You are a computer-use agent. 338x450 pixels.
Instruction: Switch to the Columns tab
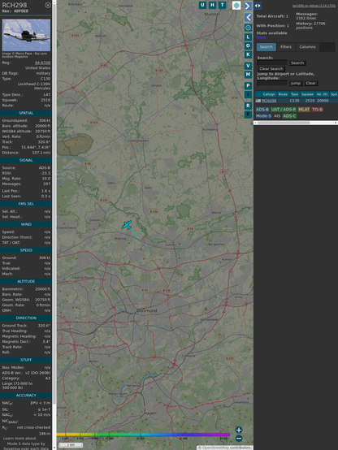pos(307,47)
